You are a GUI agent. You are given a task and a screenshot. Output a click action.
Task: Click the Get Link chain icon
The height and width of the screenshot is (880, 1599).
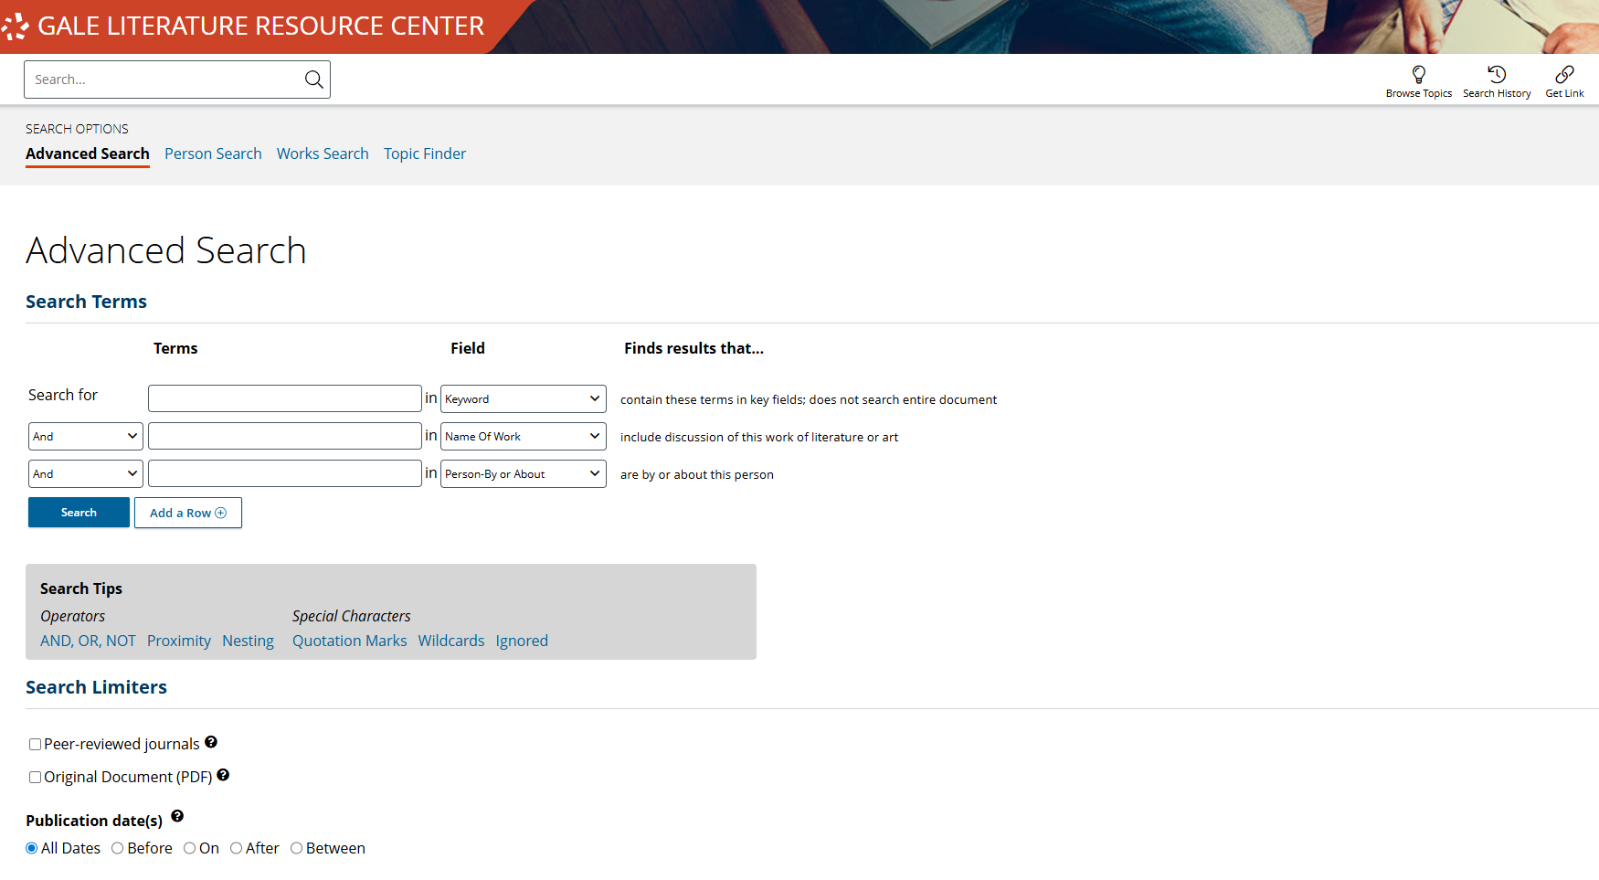pos(1564,74)
